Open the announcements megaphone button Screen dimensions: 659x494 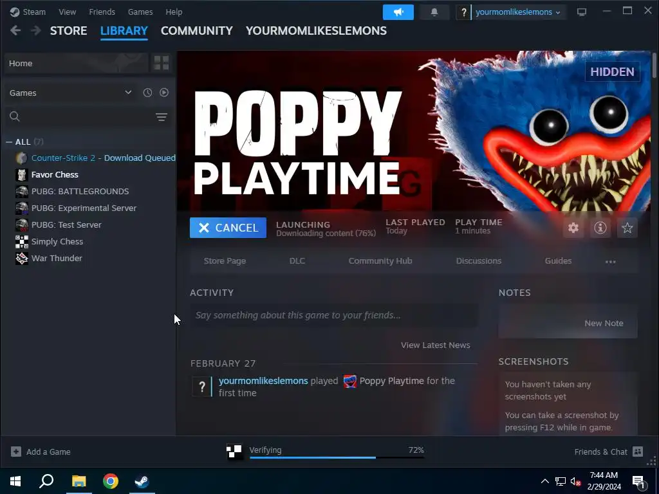(x=398, y=12)
